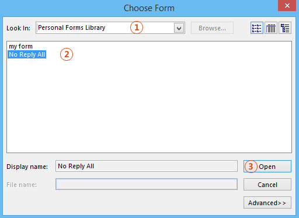Expand the dialog with Advanced>>
Screen dimensions: 299x218
coord(267,203)
